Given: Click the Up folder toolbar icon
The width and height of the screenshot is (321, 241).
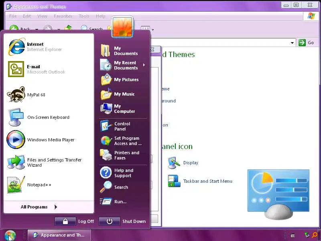Looking at the screenshot, I should pyautogui.click(x=68, y=28).
